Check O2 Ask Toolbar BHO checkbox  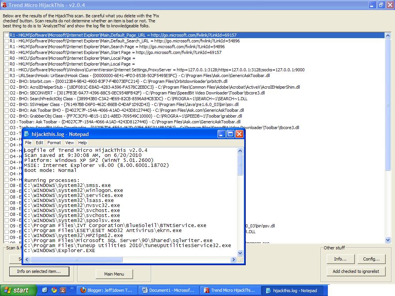7,111
